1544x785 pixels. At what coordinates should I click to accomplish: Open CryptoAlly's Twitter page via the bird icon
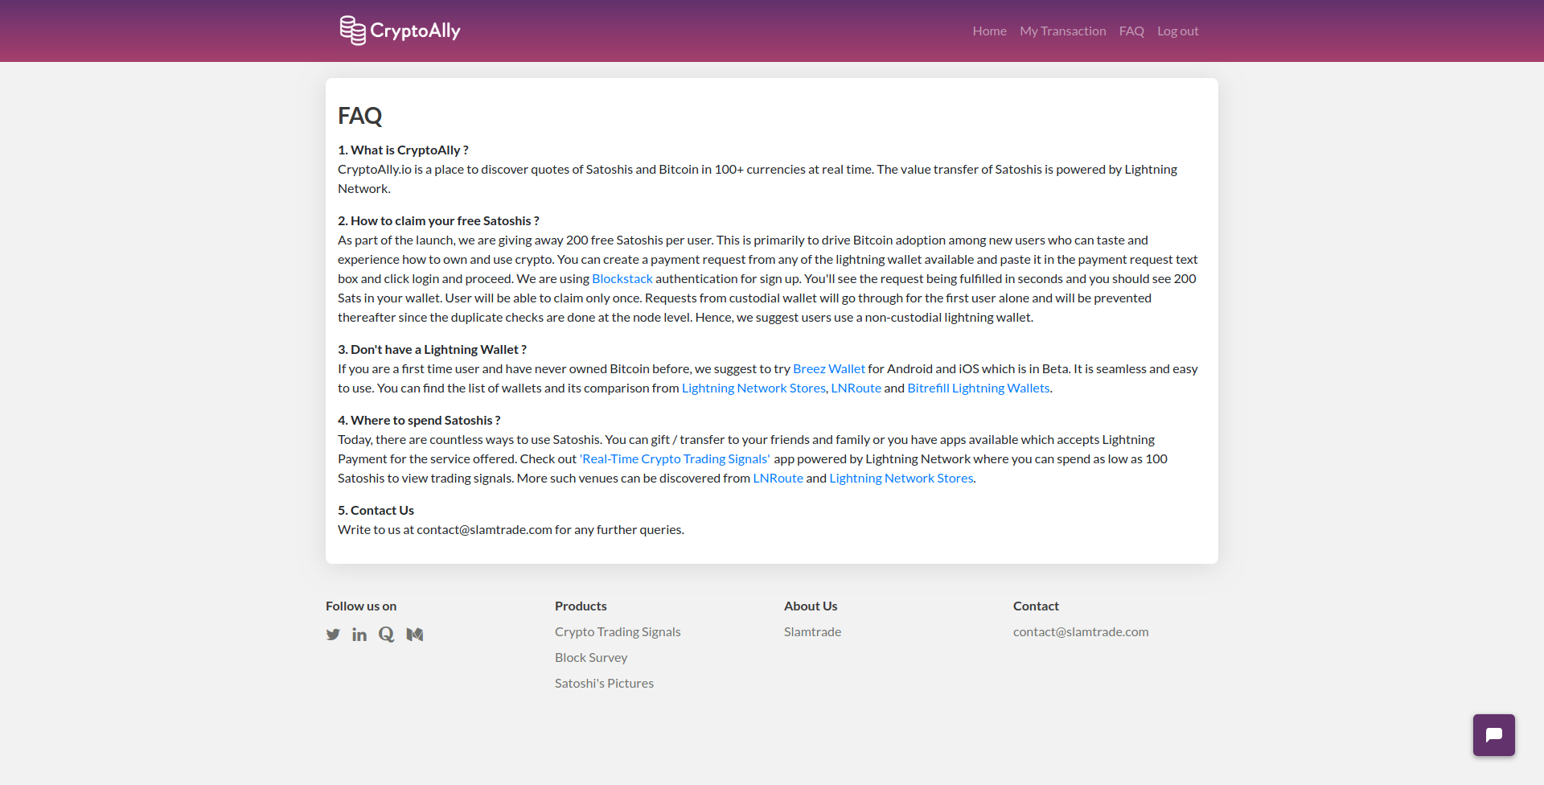[333, 634]
